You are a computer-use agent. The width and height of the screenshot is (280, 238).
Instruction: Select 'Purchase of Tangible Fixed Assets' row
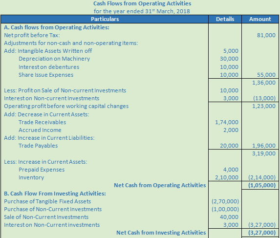tap(47, 201)
